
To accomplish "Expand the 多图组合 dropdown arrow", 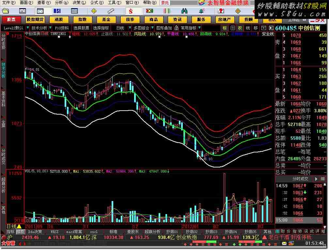I will (x=152, y=28).
